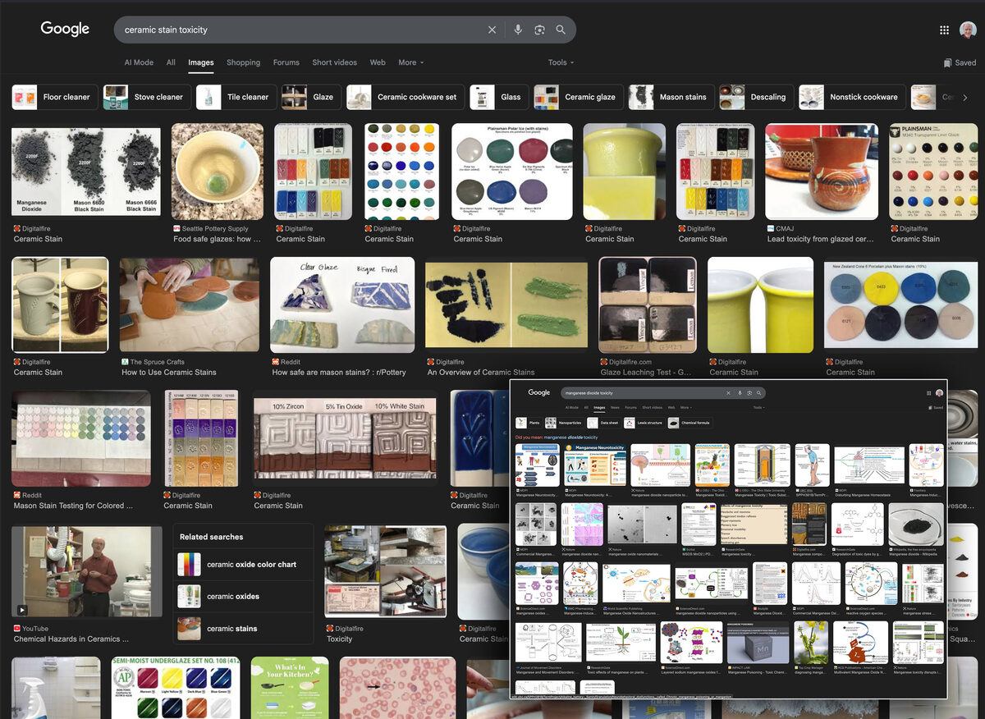Switch to the AI Mode tab
This screenshot has height=719, width=985.
(x=139, y=62)
